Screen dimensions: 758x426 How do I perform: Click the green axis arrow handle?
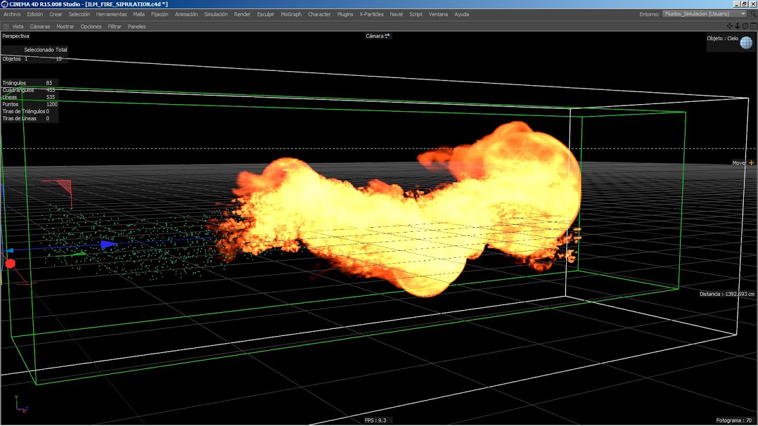(80, 254)
